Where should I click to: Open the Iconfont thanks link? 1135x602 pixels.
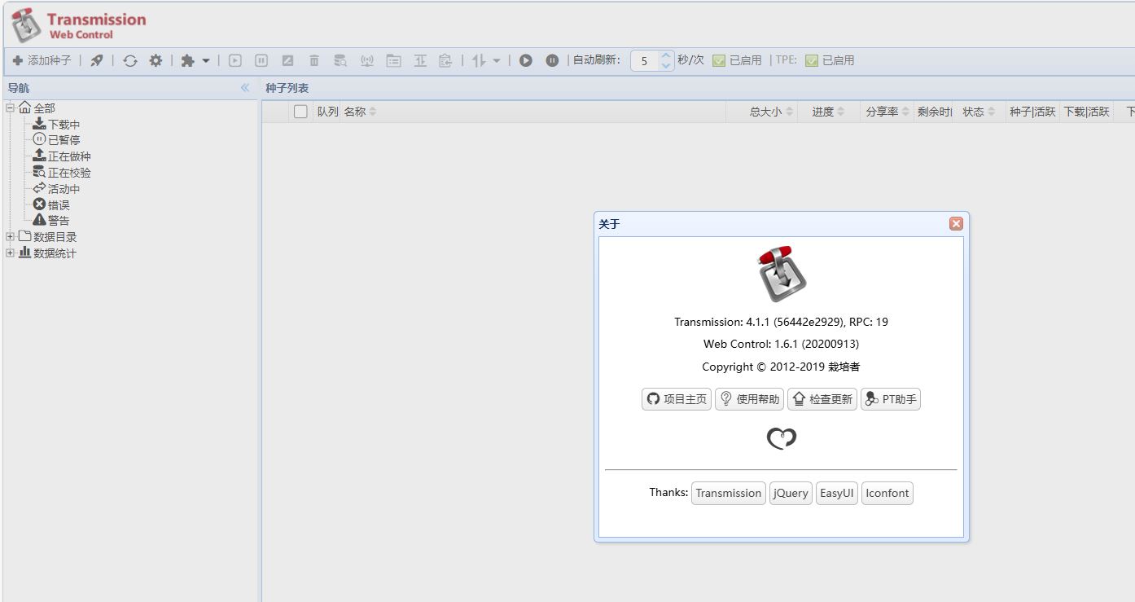887,493
